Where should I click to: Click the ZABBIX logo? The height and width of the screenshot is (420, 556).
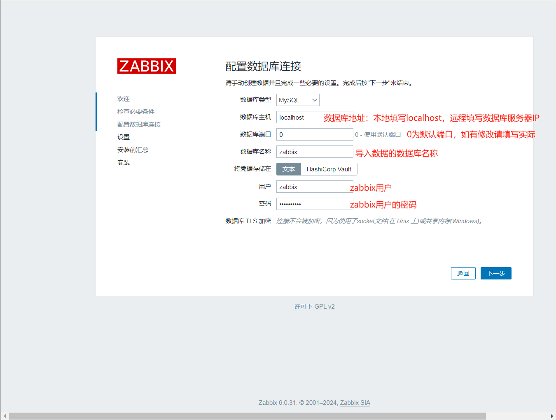pos(147,66)
